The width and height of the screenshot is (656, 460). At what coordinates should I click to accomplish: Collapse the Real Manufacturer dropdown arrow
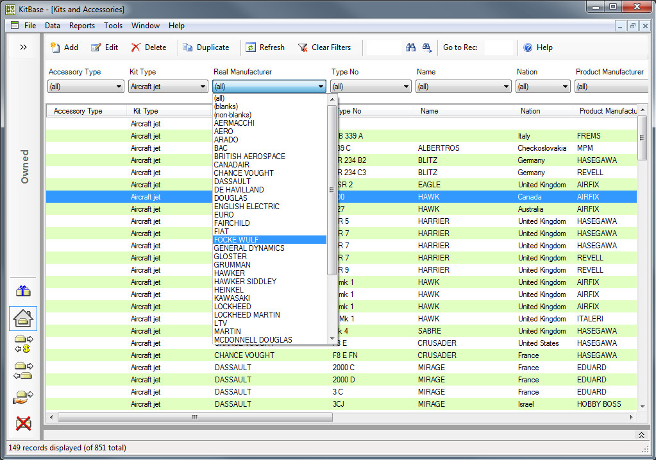click(321, 87)
